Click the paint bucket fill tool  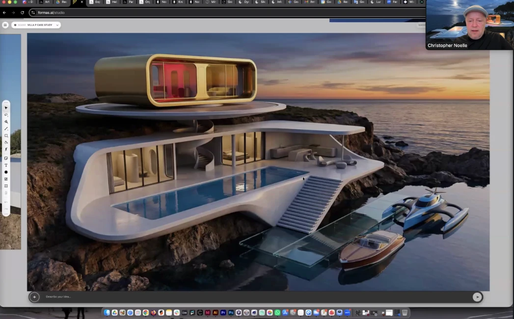[x=6, y=142]
